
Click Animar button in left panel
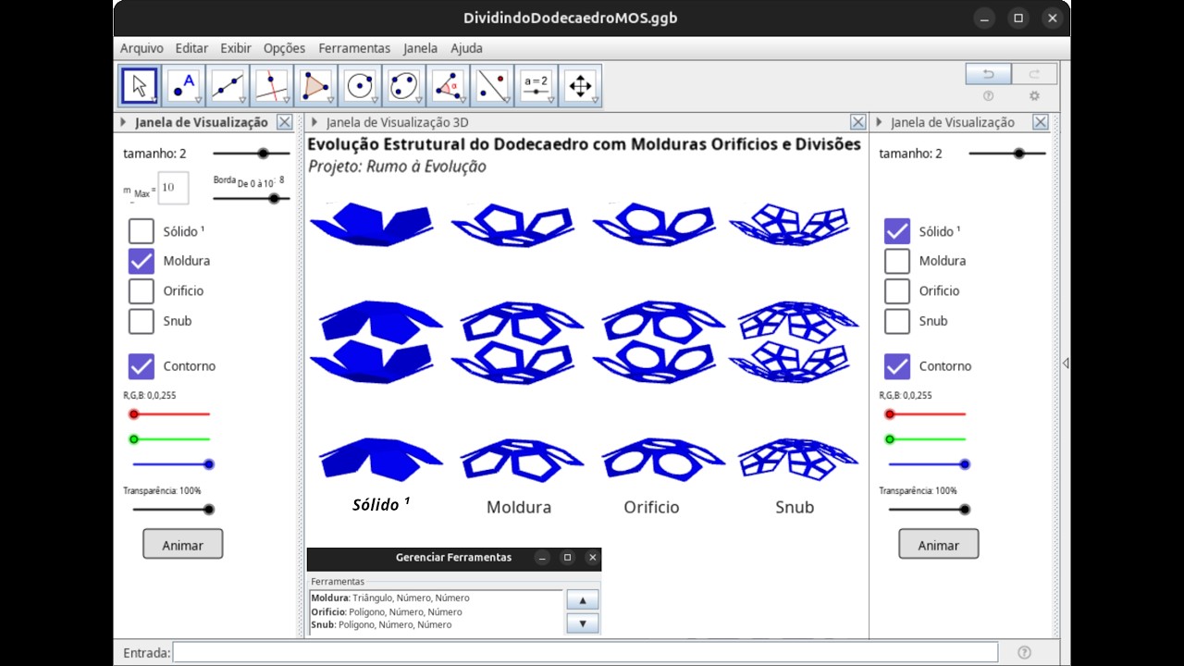coord(182,544)
